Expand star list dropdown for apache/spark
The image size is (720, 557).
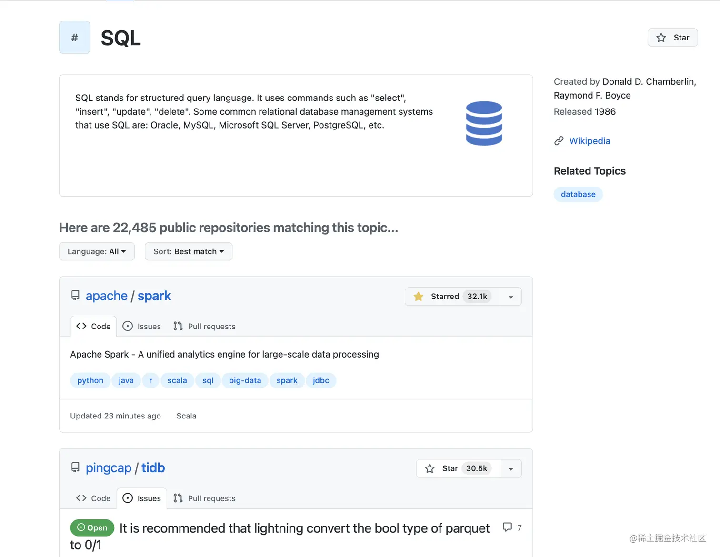click(510, 297)
